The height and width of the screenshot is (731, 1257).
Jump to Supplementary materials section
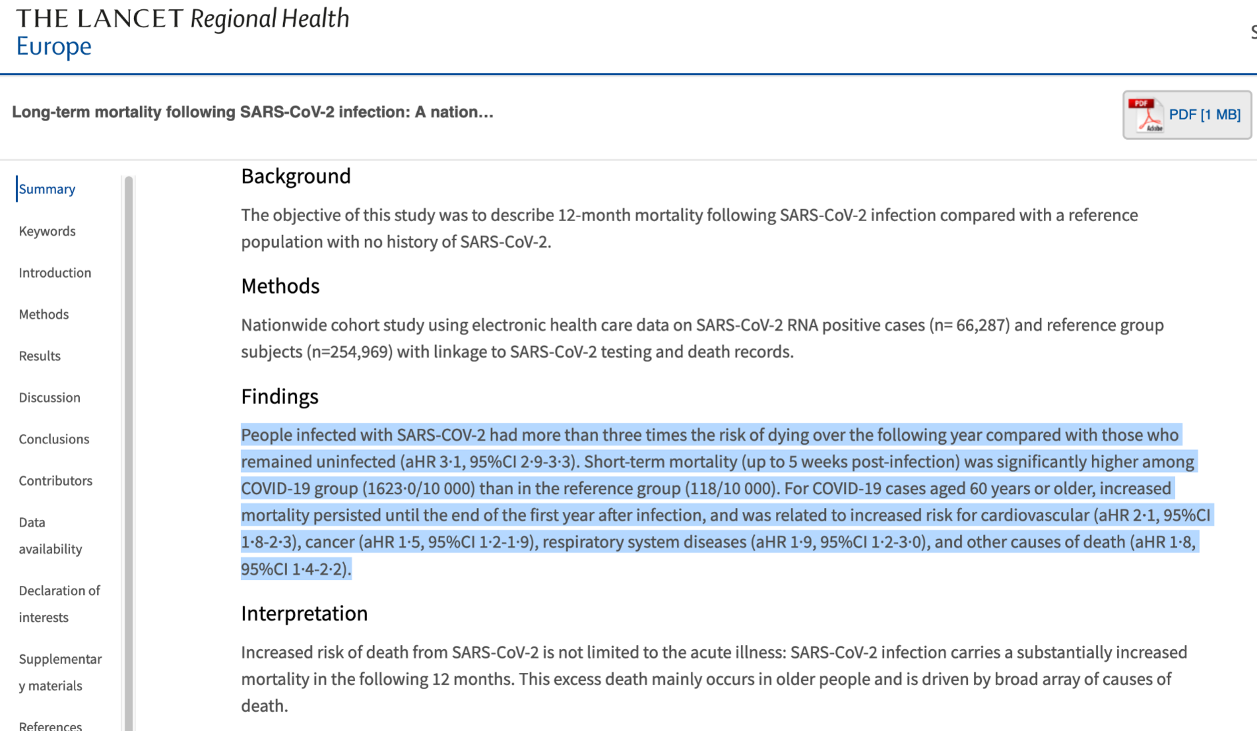[x=60, y=672]
